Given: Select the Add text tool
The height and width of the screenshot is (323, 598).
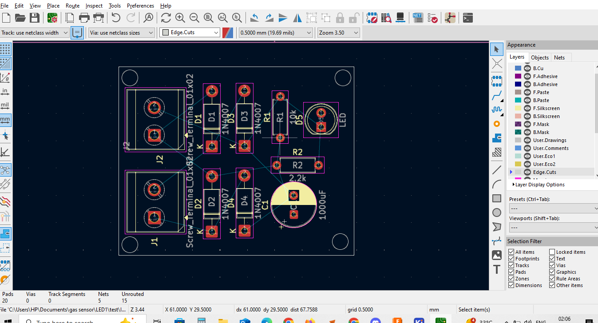Looking at the screenshot, I should click(497, 269).
